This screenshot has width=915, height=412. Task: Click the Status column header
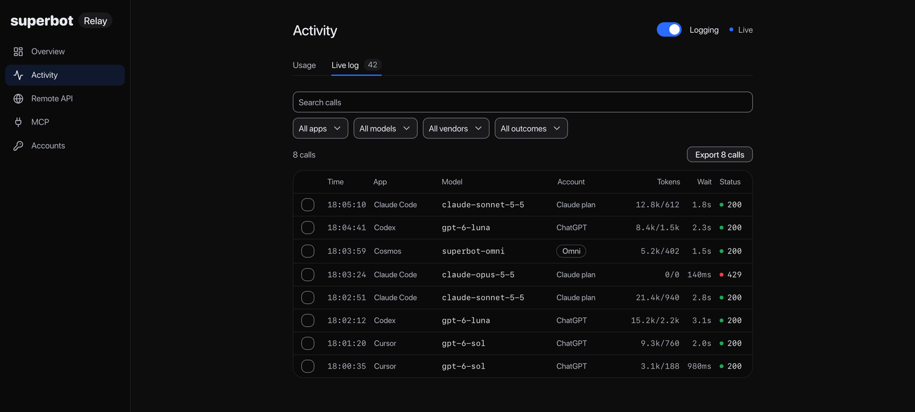click(x=730, y=182)
